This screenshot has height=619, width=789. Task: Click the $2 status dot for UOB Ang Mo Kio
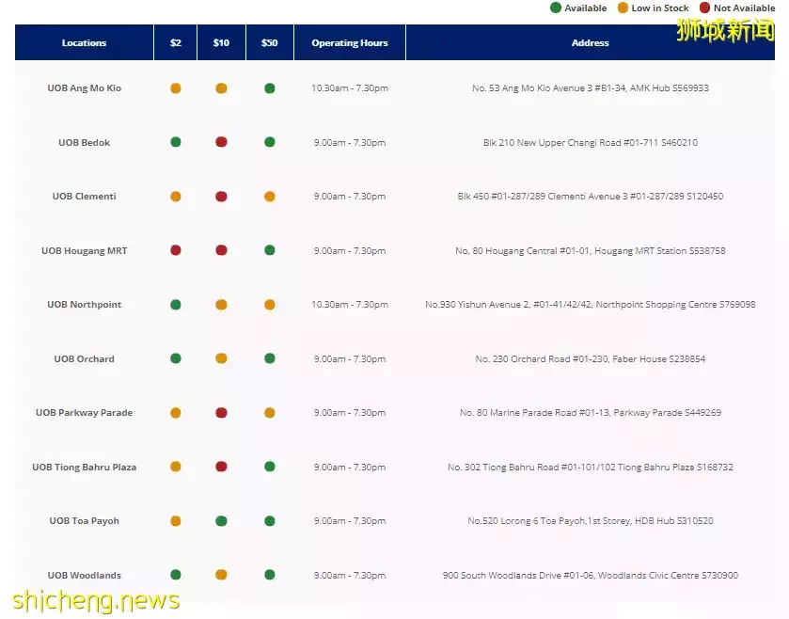pyautogui.click(x=176, y=88)
